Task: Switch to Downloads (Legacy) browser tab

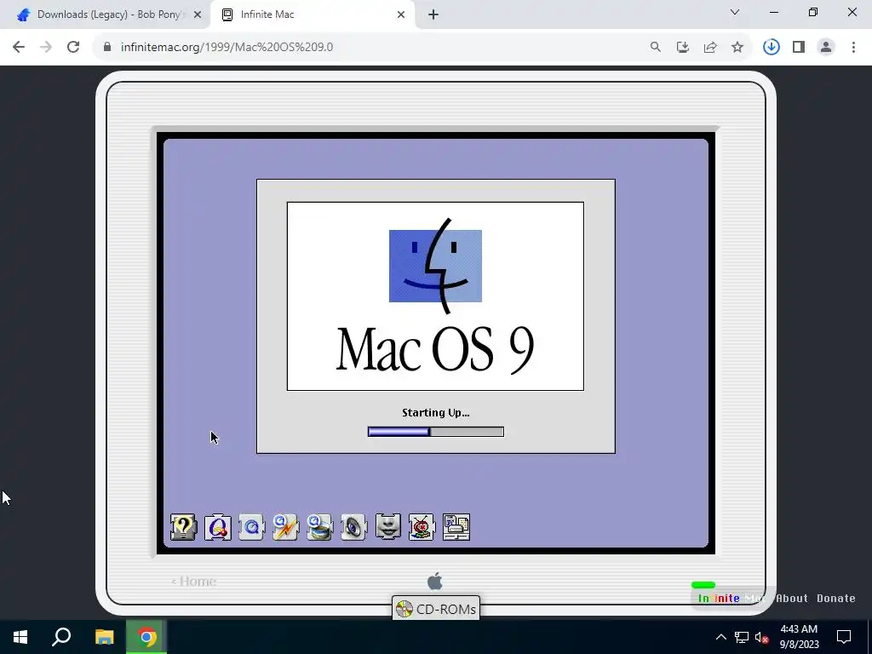Action: [105, 14]
